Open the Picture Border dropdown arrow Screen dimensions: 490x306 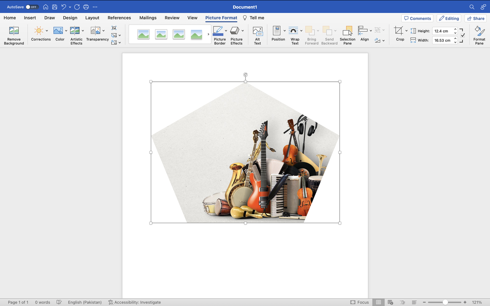tap(226, 31)
